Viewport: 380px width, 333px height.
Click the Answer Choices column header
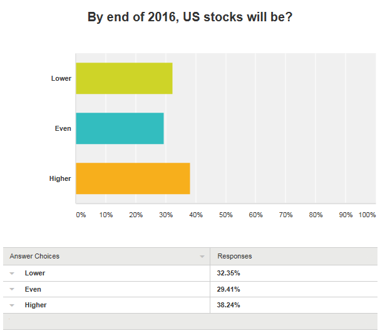(34, 256)
